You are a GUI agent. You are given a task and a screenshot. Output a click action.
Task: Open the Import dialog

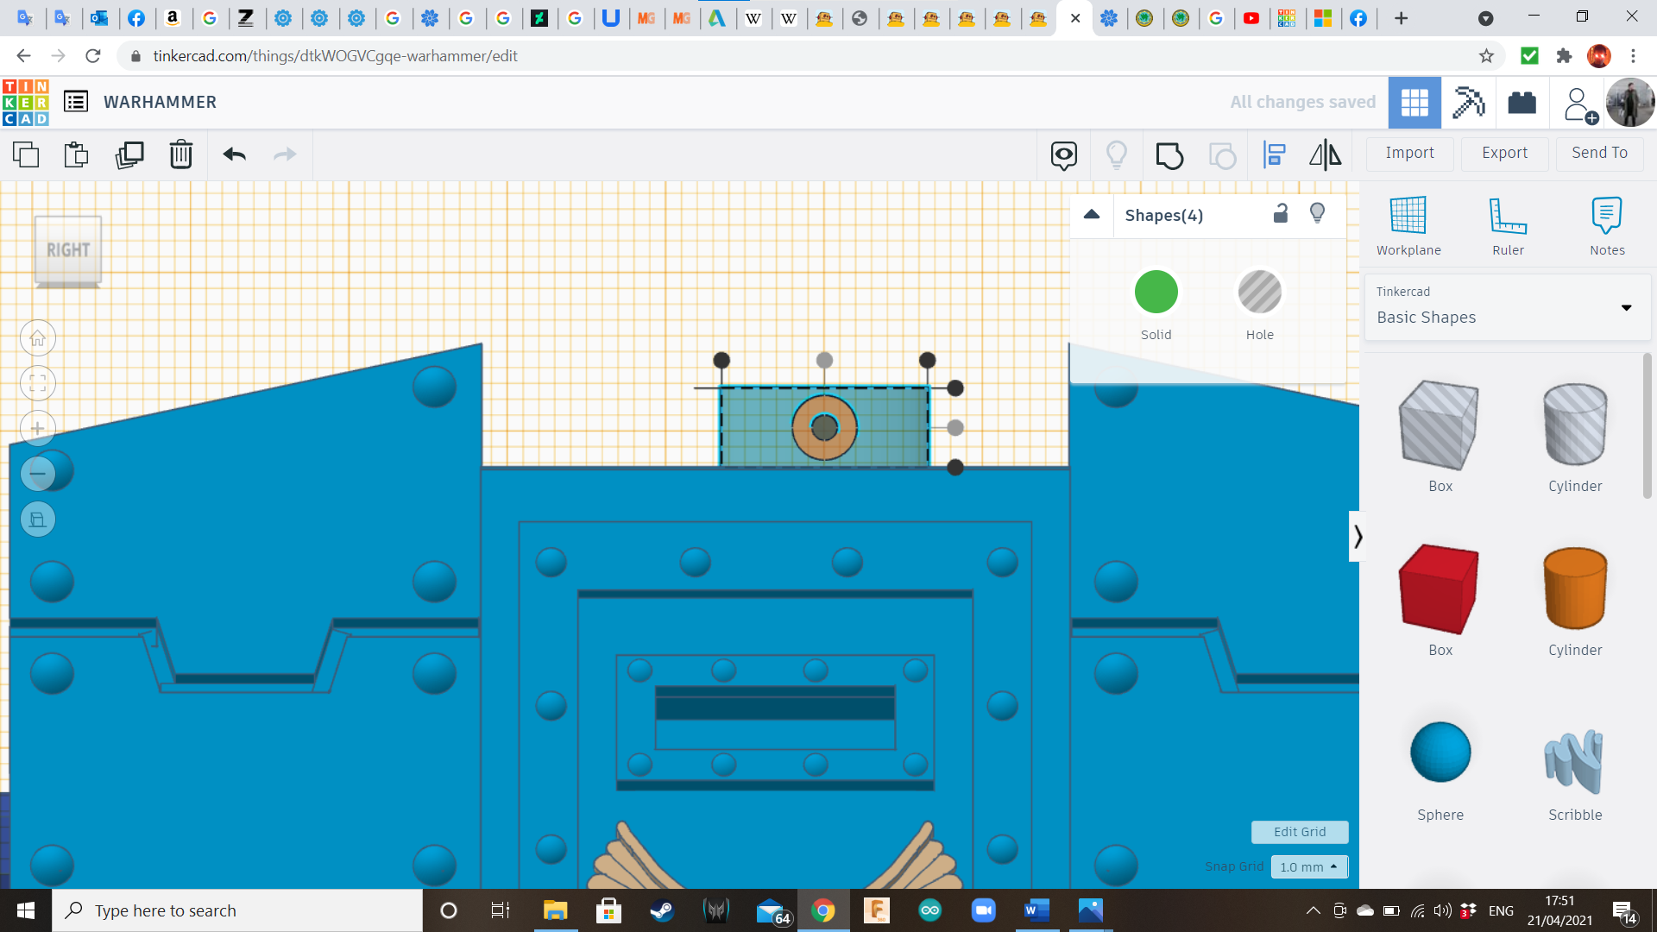pyautogui.click(x=1409, y=153)
